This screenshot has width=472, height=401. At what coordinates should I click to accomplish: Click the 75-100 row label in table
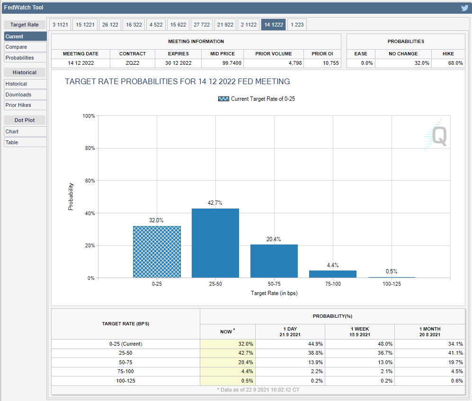[x=125, y=372]
